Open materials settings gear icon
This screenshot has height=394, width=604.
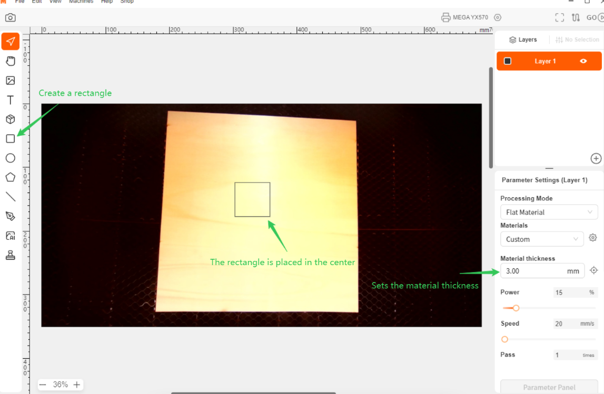[x=593, y=238]
